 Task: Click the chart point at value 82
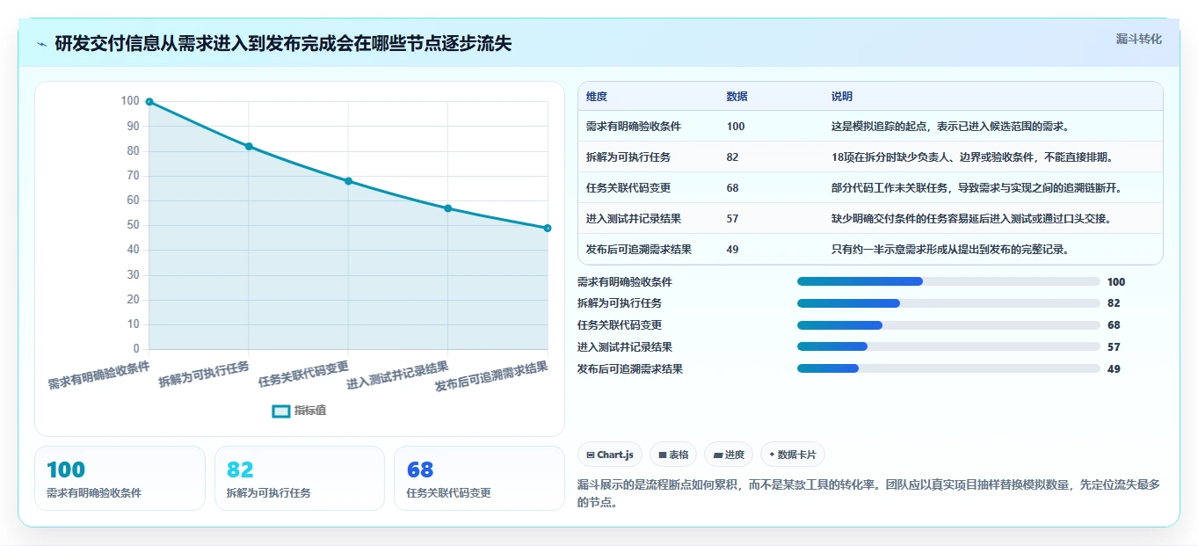(249, 146)
